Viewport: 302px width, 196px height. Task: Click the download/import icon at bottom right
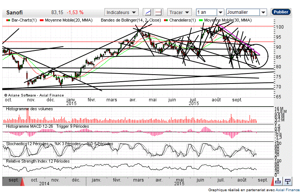coord(287,181)
